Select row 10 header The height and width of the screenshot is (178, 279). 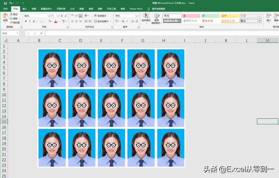coord(4,94)
